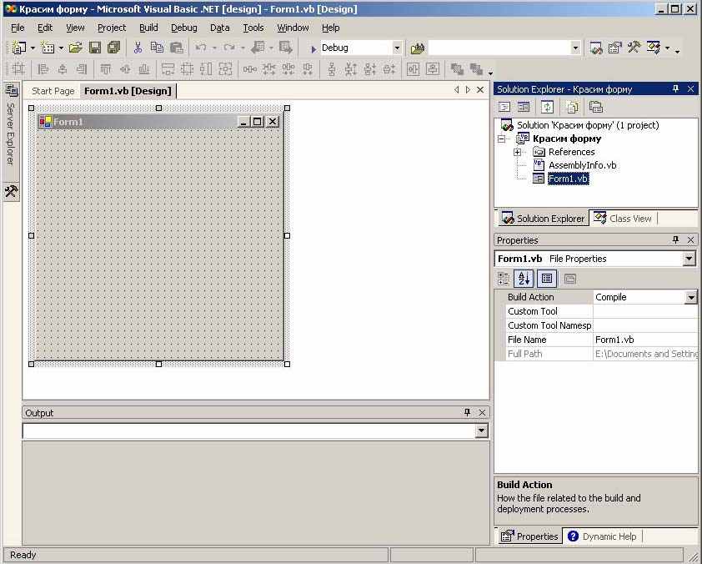Click the Class View icon on main toolbar
This screenshot has height=564, width=702.
point(653,47)
